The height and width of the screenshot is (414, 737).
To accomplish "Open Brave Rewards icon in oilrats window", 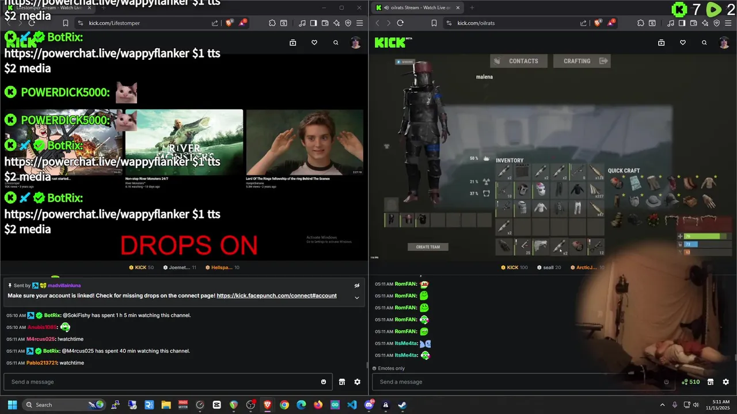I will (611, 23).
